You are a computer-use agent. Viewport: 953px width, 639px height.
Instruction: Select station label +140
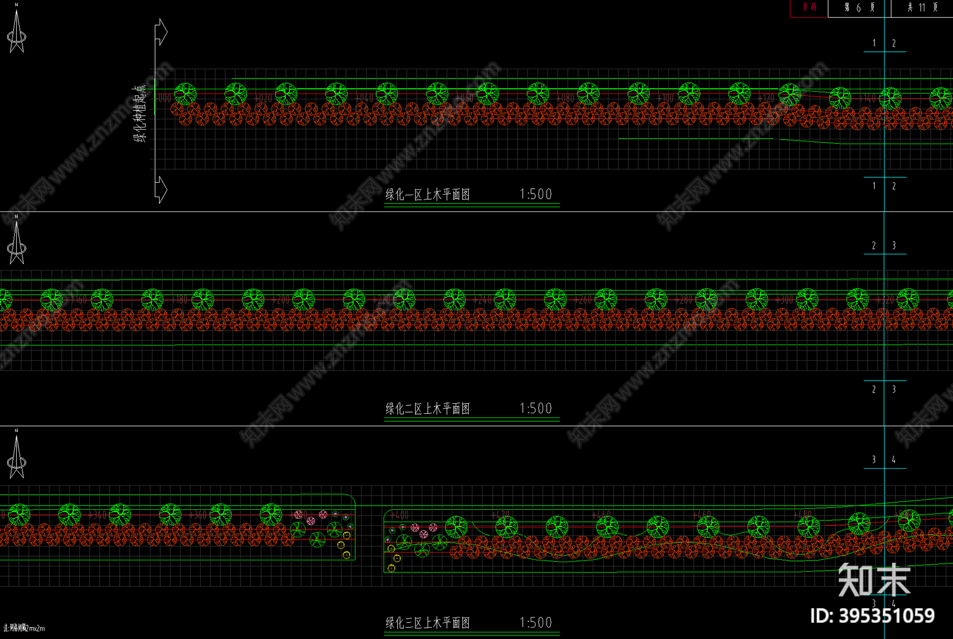click(867, 98)
